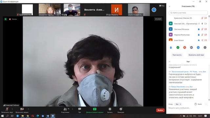Open File Explorer from the taskbar
Screen dimensions: 210x118
point(23,116)
